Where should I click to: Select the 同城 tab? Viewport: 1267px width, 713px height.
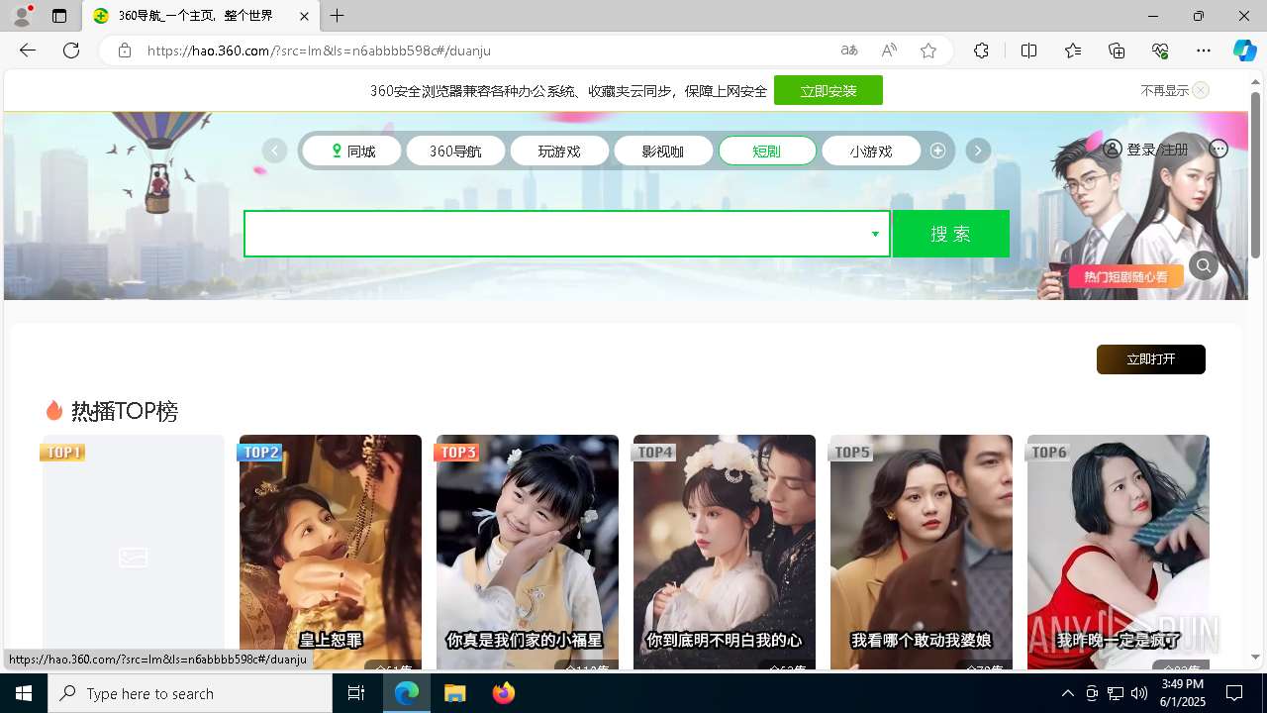pos(352,152)
